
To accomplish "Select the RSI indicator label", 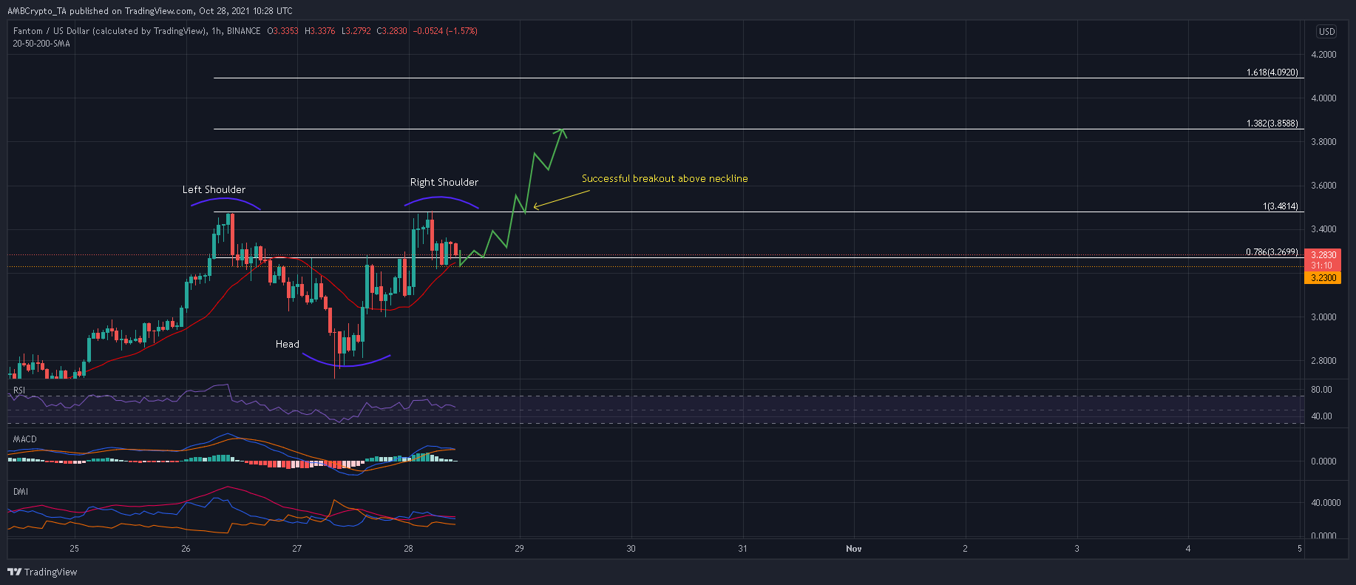I will (19, 390).
